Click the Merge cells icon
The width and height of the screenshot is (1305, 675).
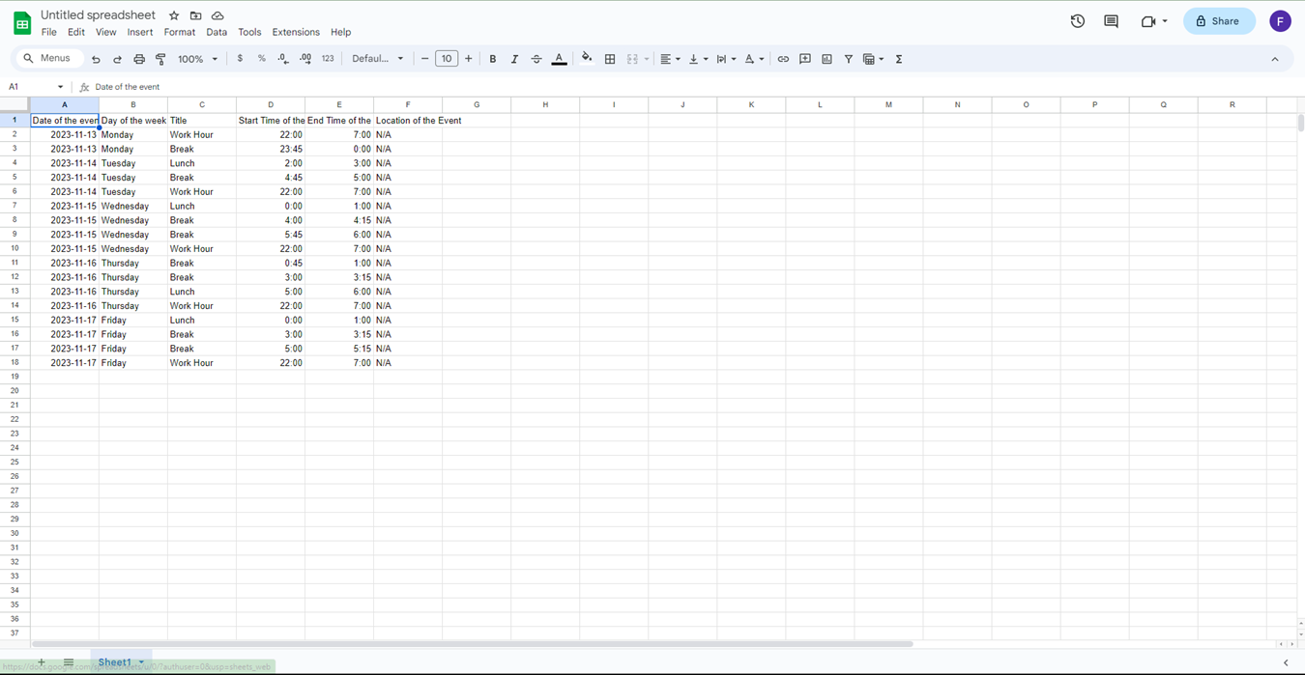pos(632,59)
